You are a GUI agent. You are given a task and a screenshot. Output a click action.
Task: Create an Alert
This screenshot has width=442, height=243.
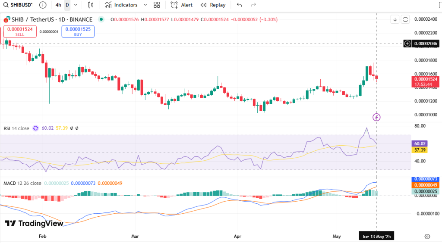(x=182, y=5)
